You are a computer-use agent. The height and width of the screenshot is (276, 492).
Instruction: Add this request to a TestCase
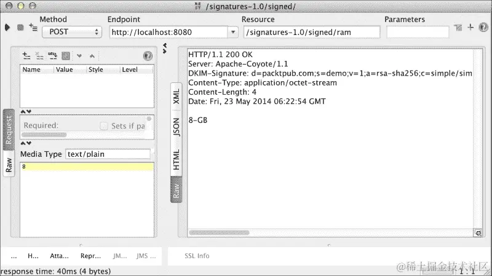[x=33, y=27]
